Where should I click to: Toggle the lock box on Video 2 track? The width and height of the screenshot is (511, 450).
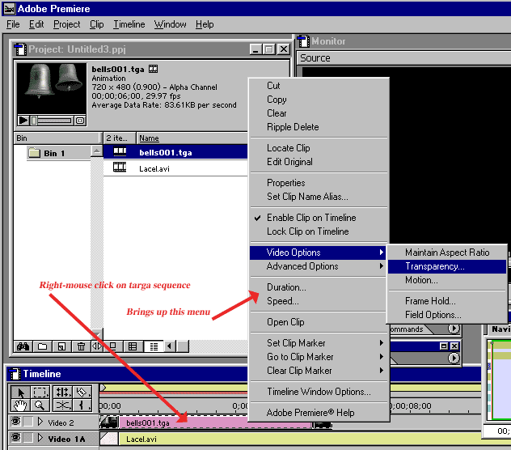[x=28, y=422]
